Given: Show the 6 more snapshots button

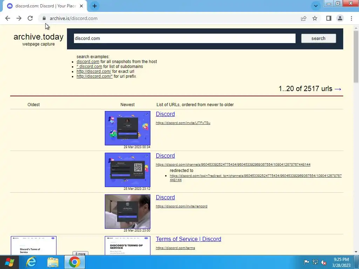Looking at the screenshot, I should [x=80, y=253].
